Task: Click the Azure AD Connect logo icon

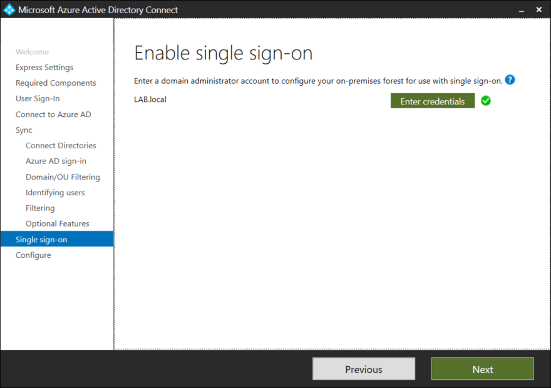Action: [9, 9]
